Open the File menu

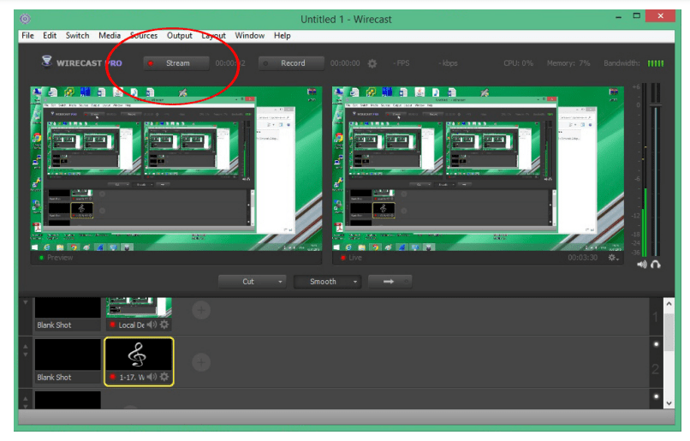[27, 36]
